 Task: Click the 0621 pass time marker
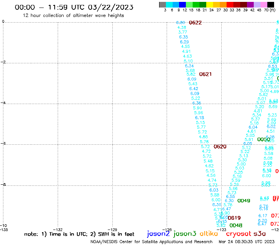coord(205,74)
